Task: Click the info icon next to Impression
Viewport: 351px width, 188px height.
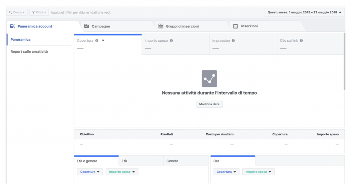Action: (x=233, y=40)
